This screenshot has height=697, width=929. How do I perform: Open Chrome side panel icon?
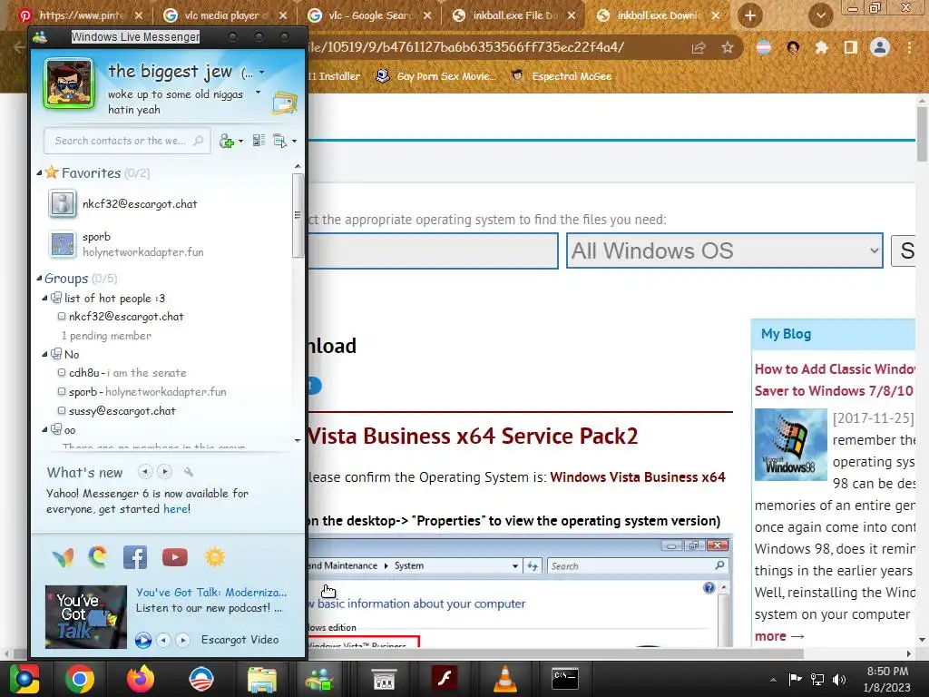pos(851,47)
